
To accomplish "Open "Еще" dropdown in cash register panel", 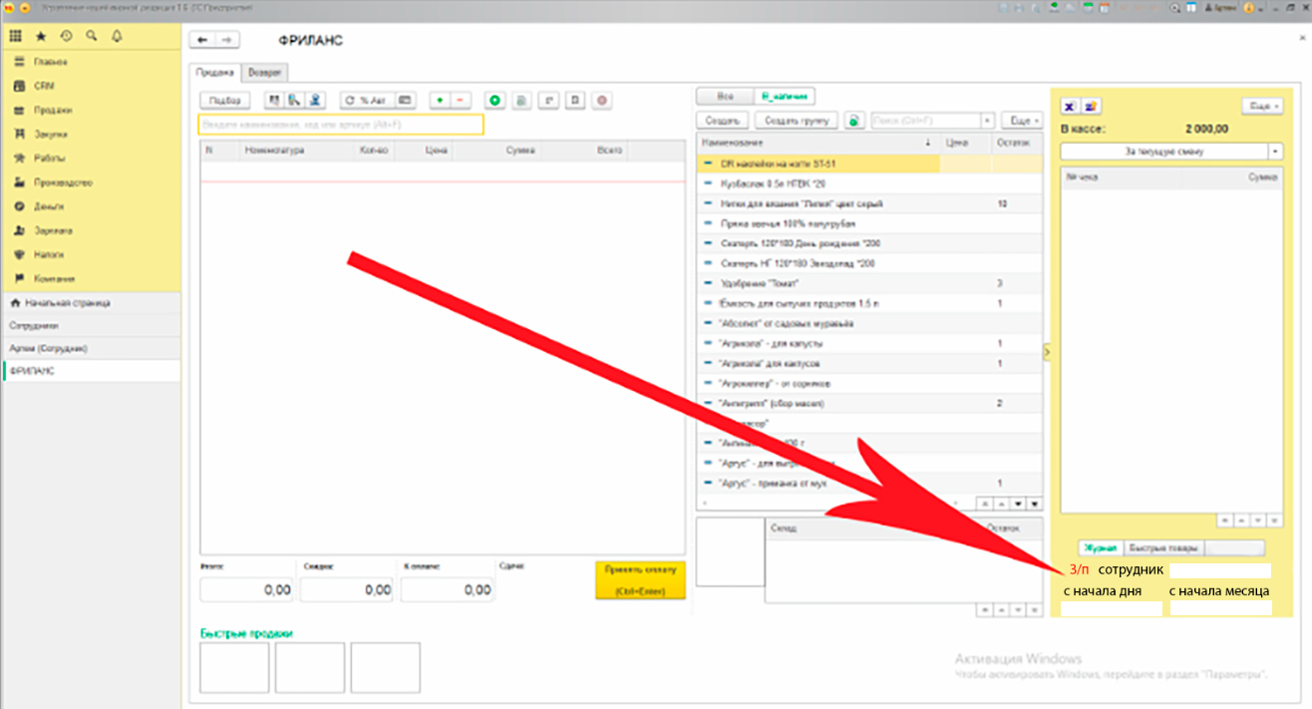I will (x=1261, y=106).
